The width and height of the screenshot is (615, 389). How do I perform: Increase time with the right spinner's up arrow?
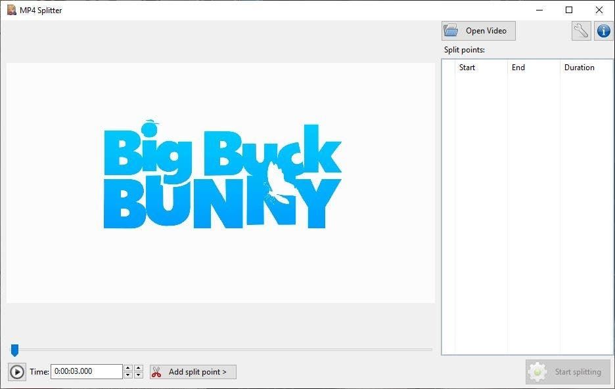(139, 368)
